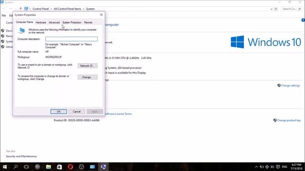Click the Network ID button
Image resolution: width=305 pixels, height=171 pixels.
[88, 66]
